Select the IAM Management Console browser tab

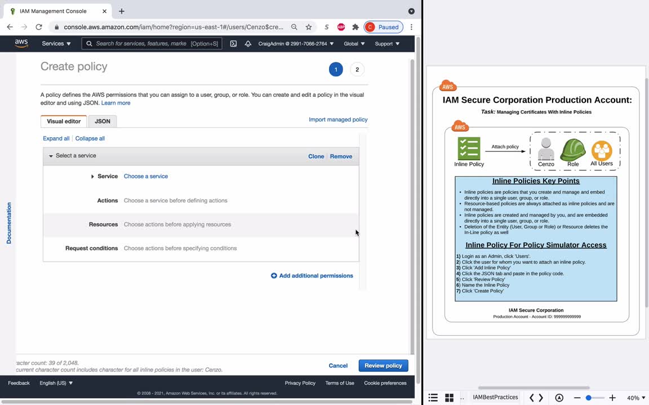tap(58, 11)
